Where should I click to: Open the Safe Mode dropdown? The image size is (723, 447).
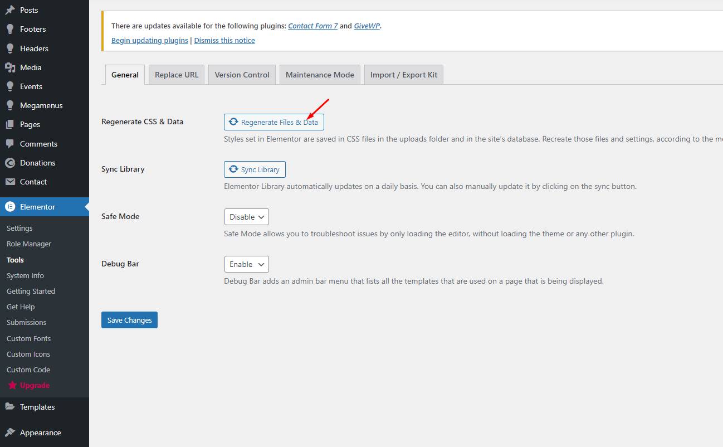click(246, 217)
